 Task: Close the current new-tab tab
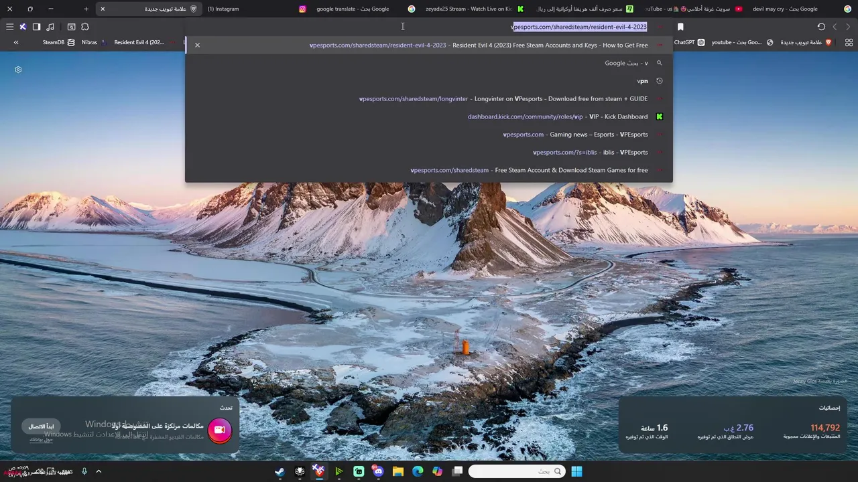pos(103,9)
